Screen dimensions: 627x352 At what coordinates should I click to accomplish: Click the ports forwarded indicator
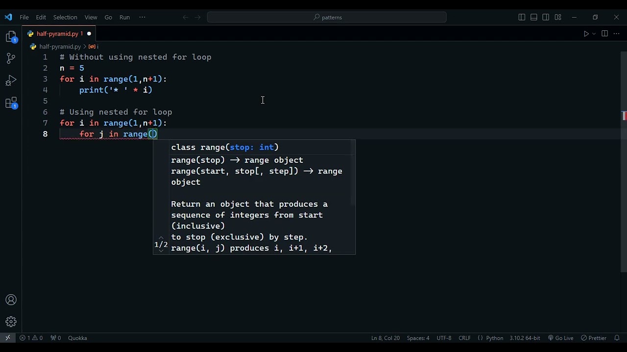pos(56,338)
